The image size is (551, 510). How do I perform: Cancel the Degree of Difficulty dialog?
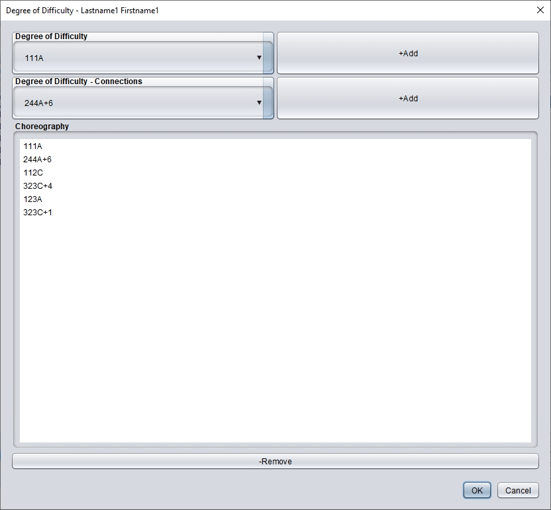point(518,490)
